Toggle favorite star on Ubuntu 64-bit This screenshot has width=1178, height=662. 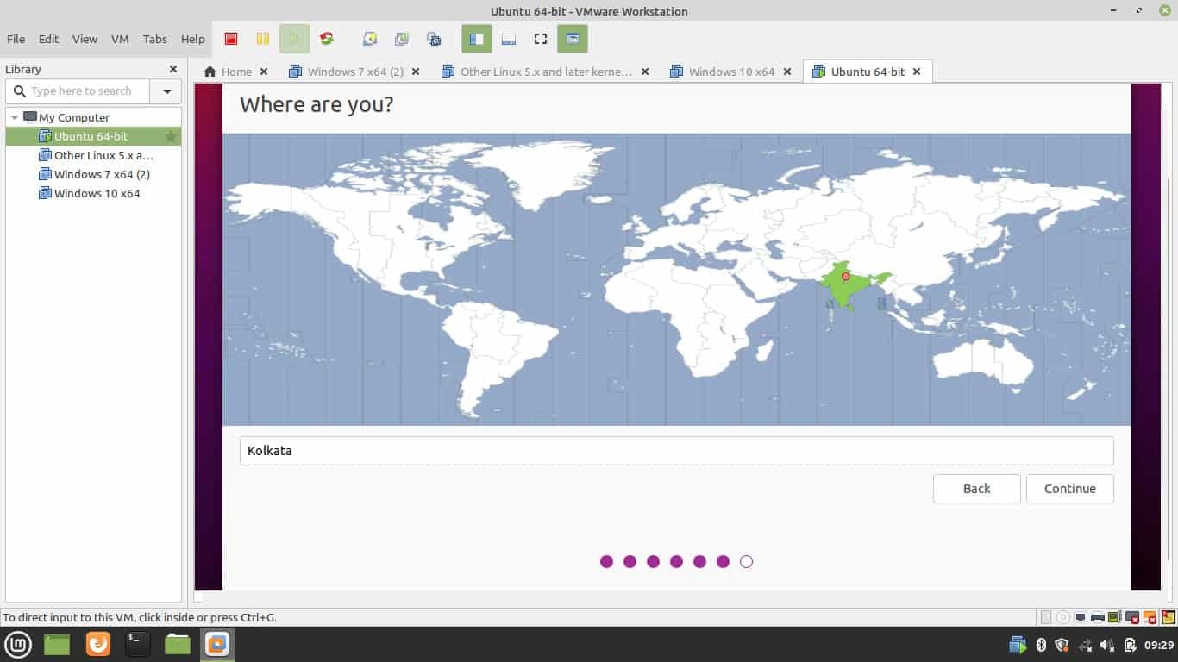[171, 136]
